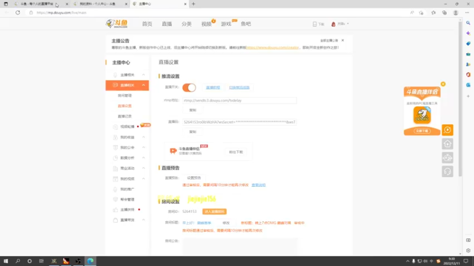Open the Edge sidebar Copilot sparkle icon
474x266 pixels.
pyautogui.click(x=468, y=33)
